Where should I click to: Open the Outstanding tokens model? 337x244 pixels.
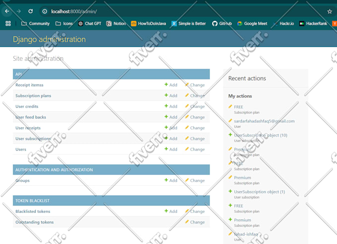35,222
